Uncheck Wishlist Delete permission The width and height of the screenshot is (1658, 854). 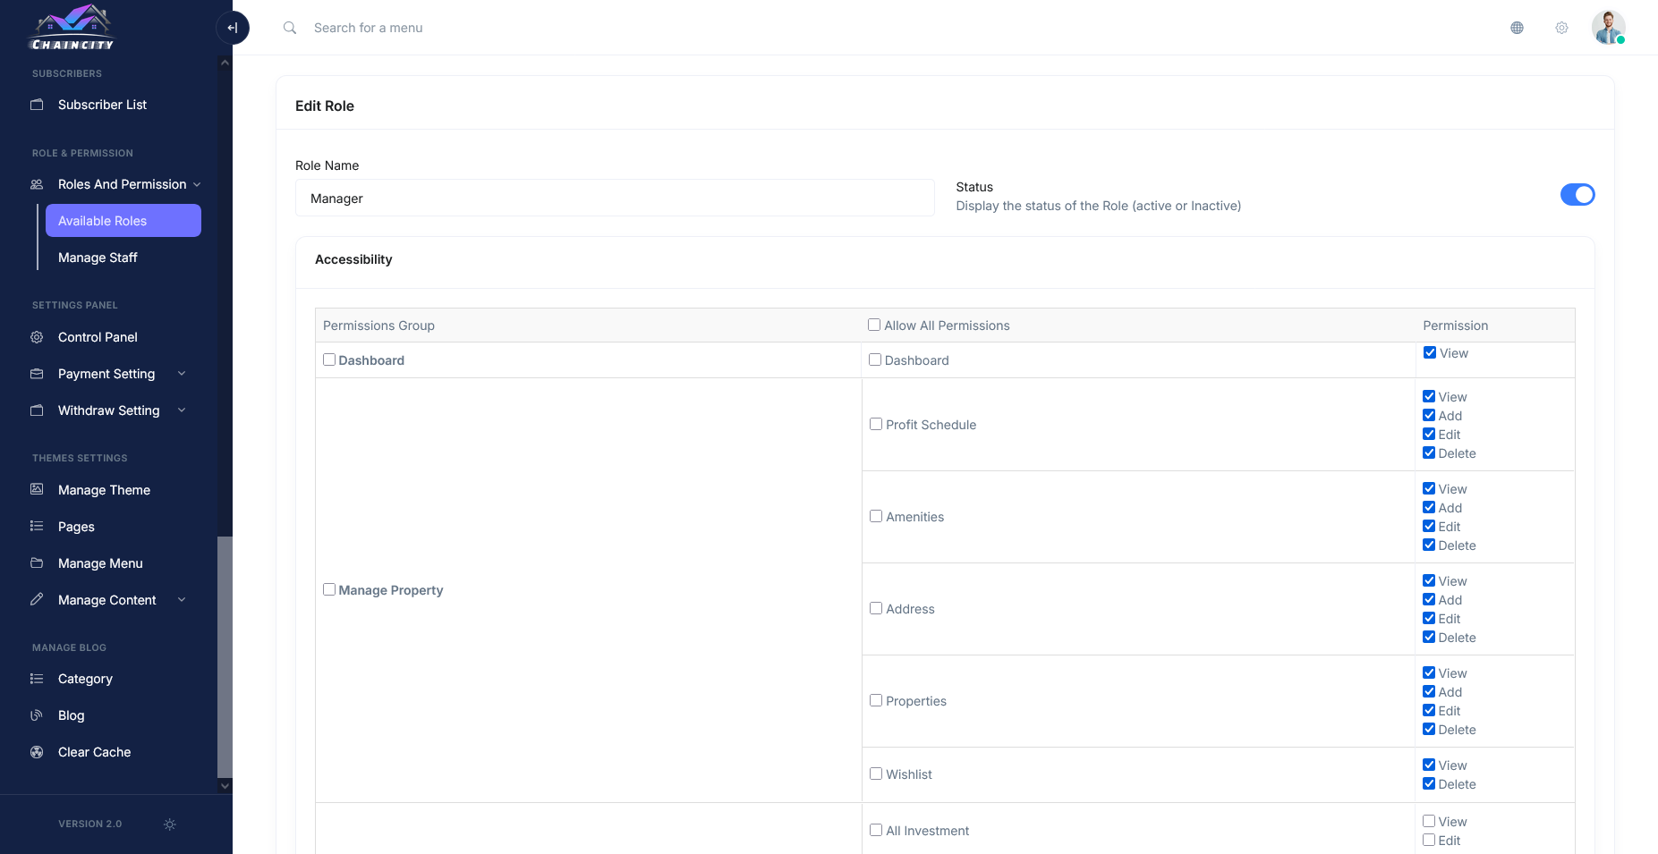pyautogui.click(x=1429, y=783)
